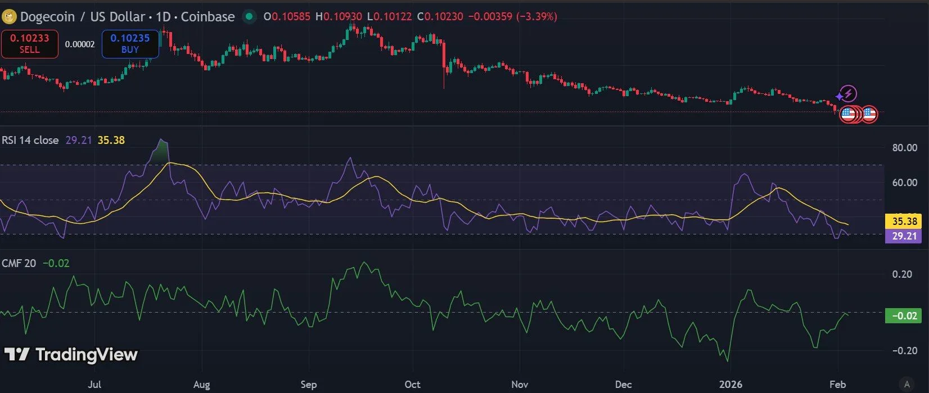Select the RSI 14 close indicator legend

[x=30, y=140]
